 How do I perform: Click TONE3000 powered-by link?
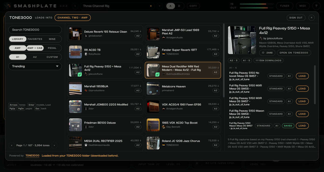coord(32,156)
